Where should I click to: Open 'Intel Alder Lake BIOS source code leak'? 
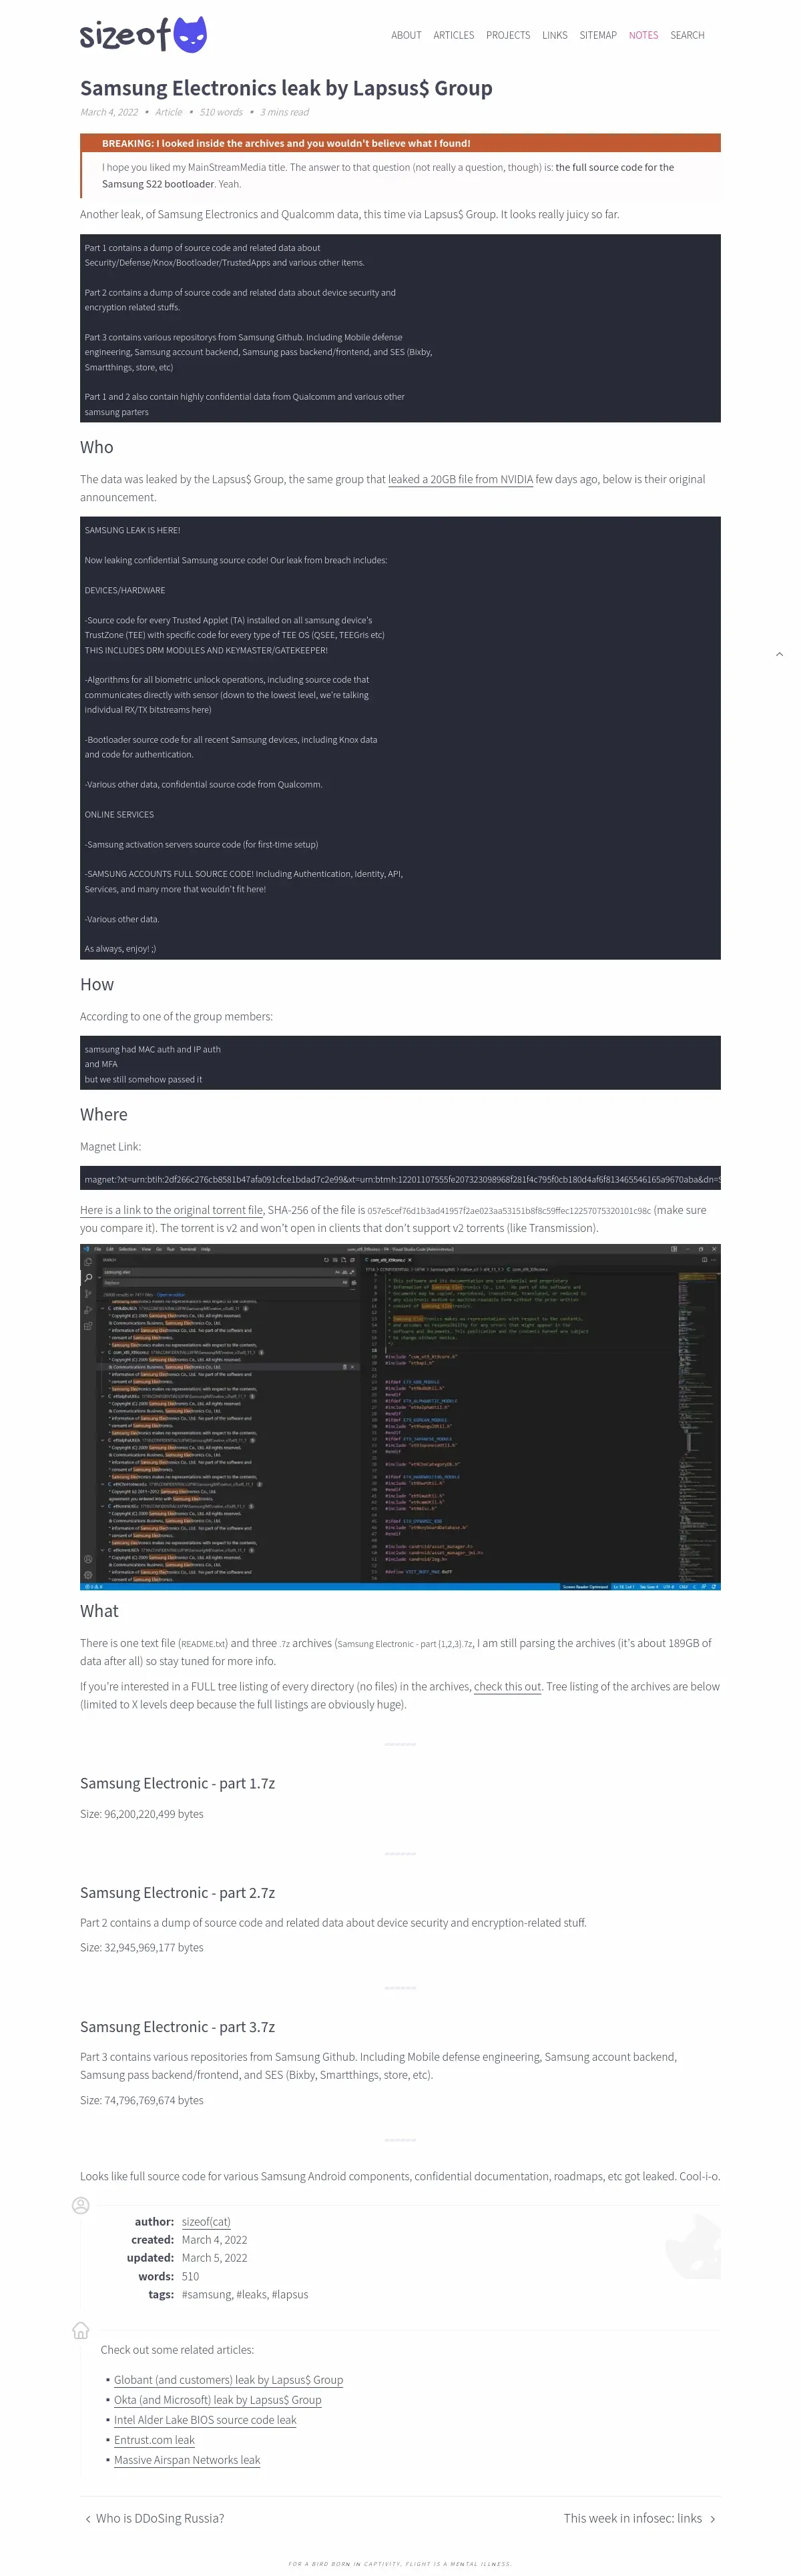[x=205, y=2420]
